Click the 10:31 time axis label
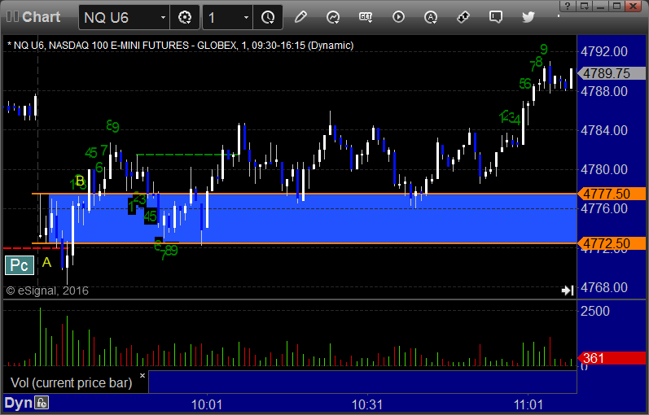Screen dimensions: 649x415 click(366, 404)
